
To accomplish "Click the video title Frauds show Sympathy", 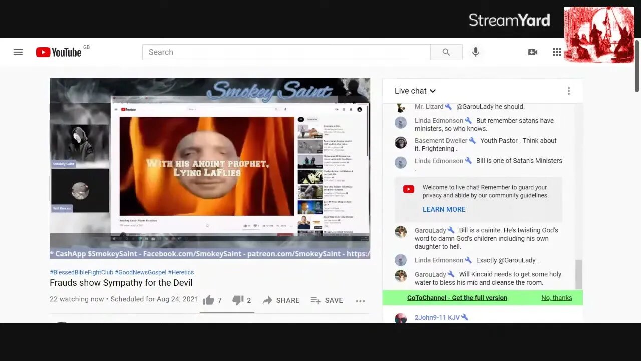I will point(121,283).
